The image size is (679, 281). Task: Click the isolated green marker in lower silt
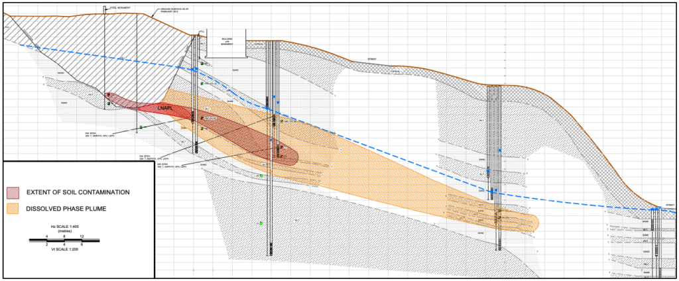(262, 223)
